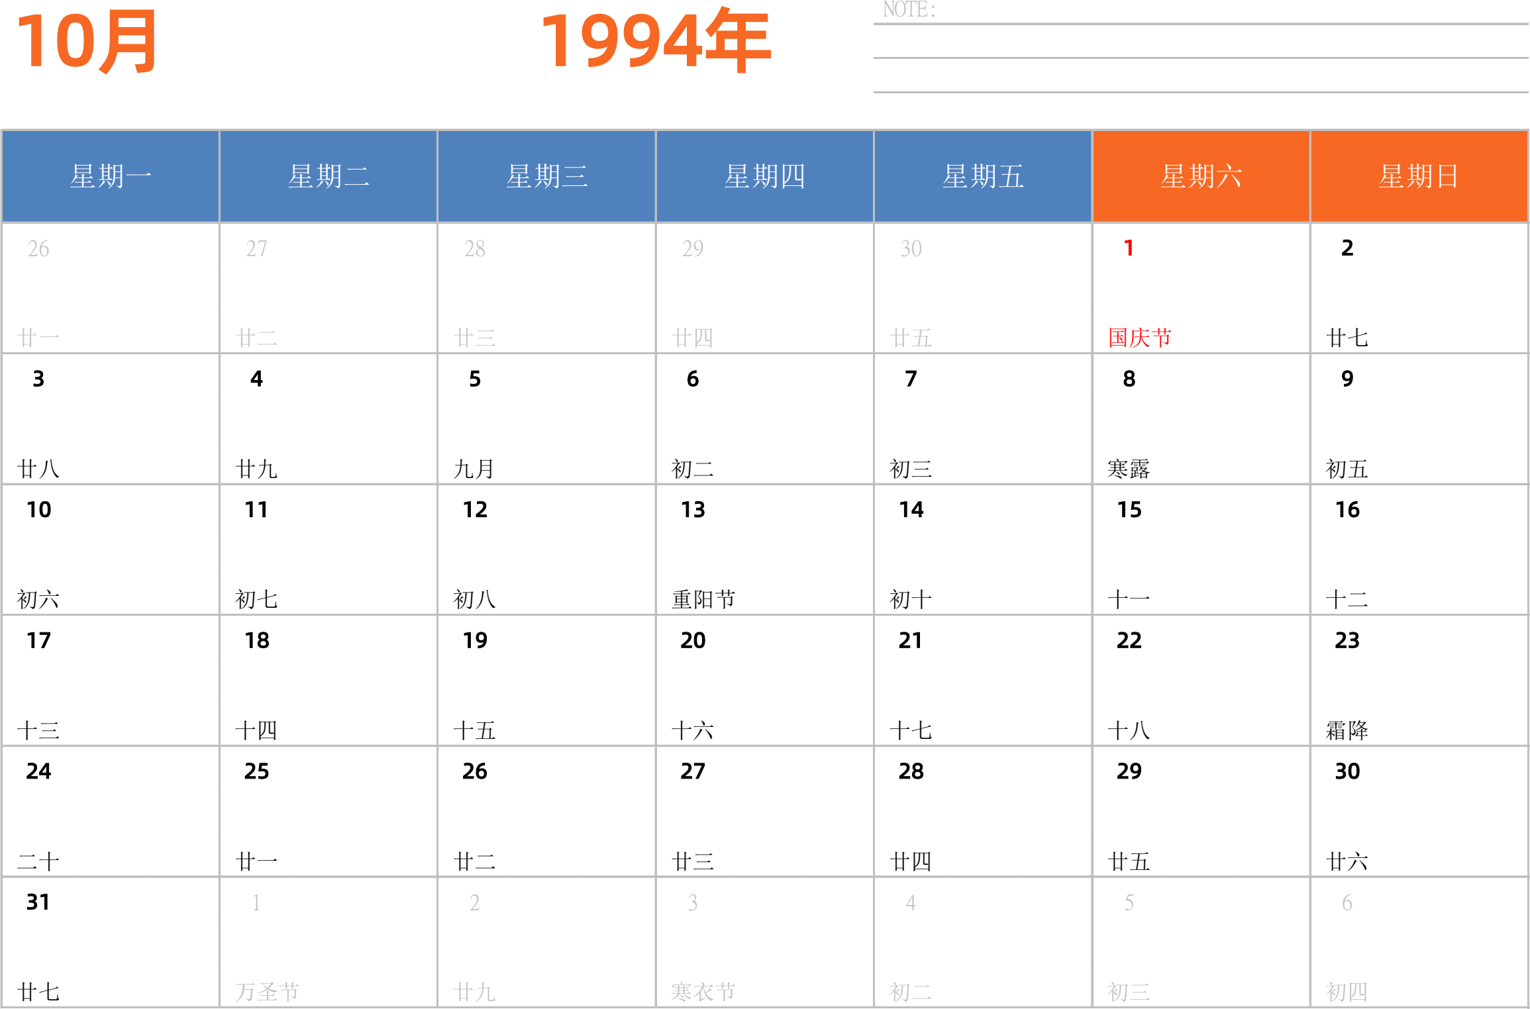This screenshot has width=1530, height=1009.
Task: Select the bold date 31
Action: tap(38, 902)
